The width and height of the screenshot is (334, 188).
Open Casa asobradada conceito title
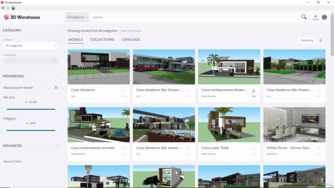point(93,148)
